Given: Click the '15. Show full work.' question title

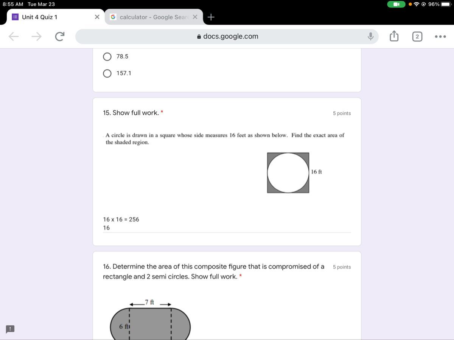Looking at the screenshot, I should click(x=131, y=113).
